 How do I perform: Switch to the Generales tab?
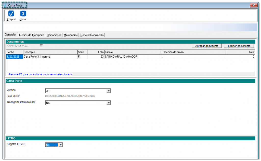[11, 35]
